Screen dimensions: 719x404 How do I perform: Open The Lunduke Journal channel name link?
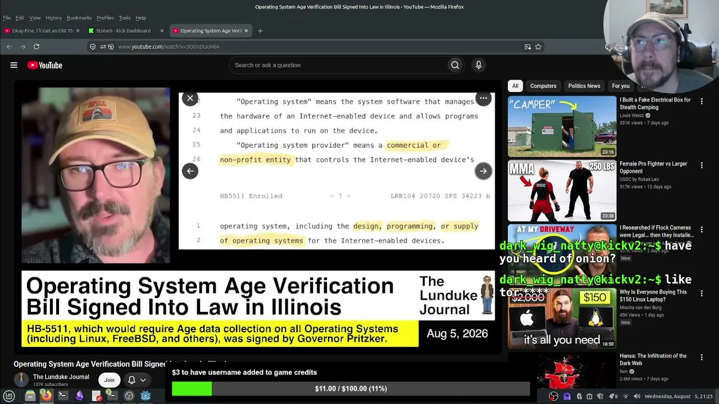[x=61, y=377]
